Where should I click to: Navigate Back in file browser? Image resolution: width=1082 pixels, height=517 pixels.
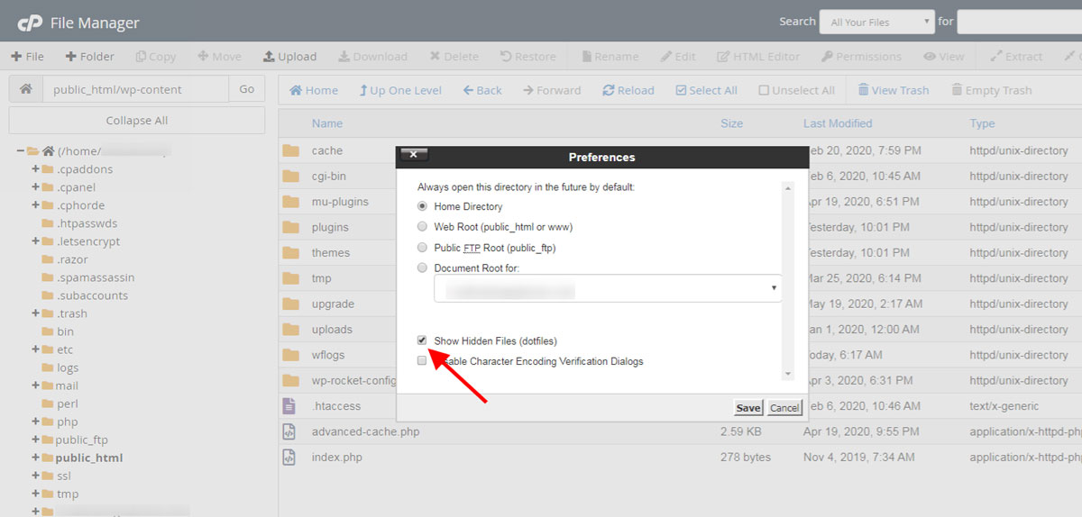(x=482, y=90)
